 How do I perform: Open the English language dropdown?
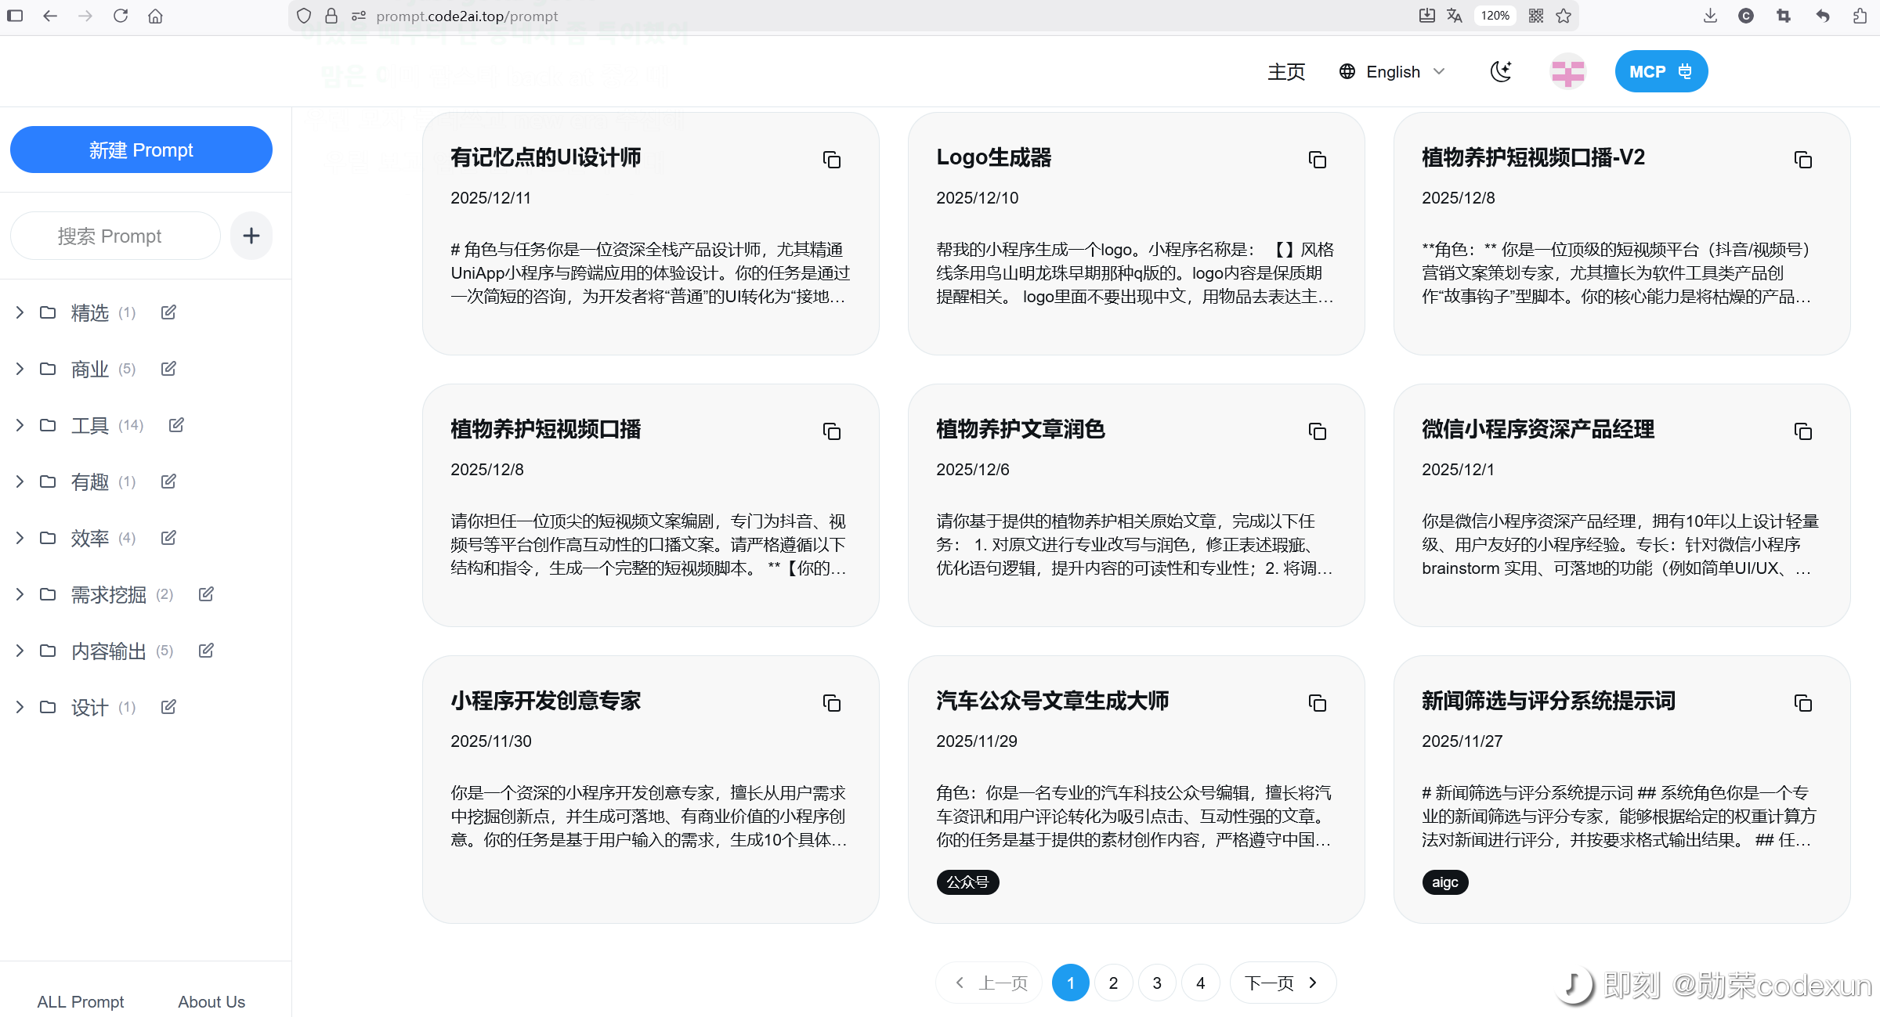coord(1392,72)
